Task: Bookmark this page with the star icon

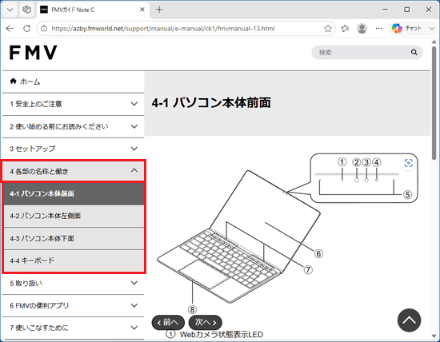Action: coord(328,28)
